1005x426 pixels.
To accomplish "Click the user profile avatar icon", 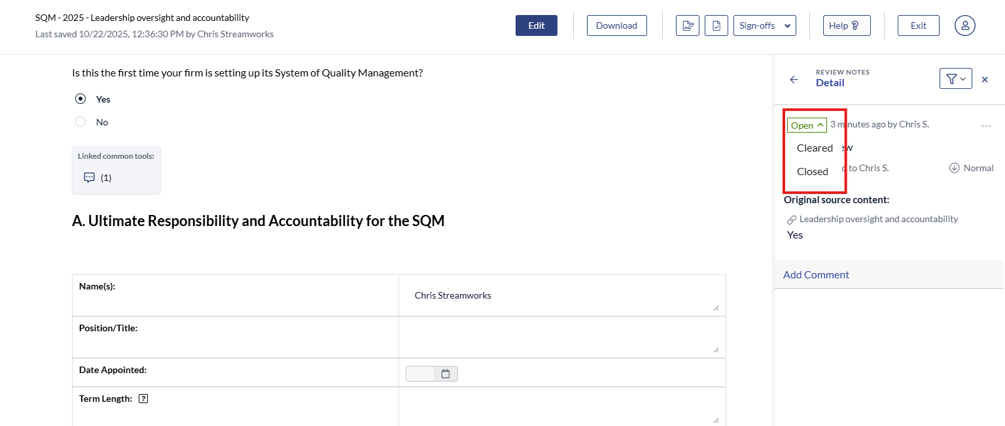I will (x=965, y=25).
